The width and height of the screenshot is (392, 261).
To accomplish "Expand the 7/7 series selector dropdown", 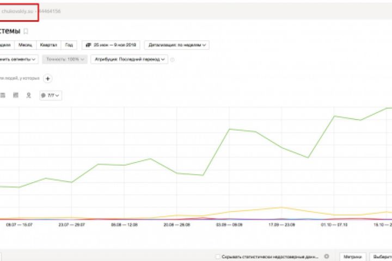I will (51, 96).
